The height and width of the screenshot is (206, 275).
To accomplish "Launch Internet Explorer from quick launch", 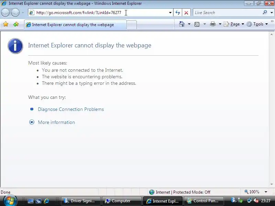I will click(x=46, y=201).
